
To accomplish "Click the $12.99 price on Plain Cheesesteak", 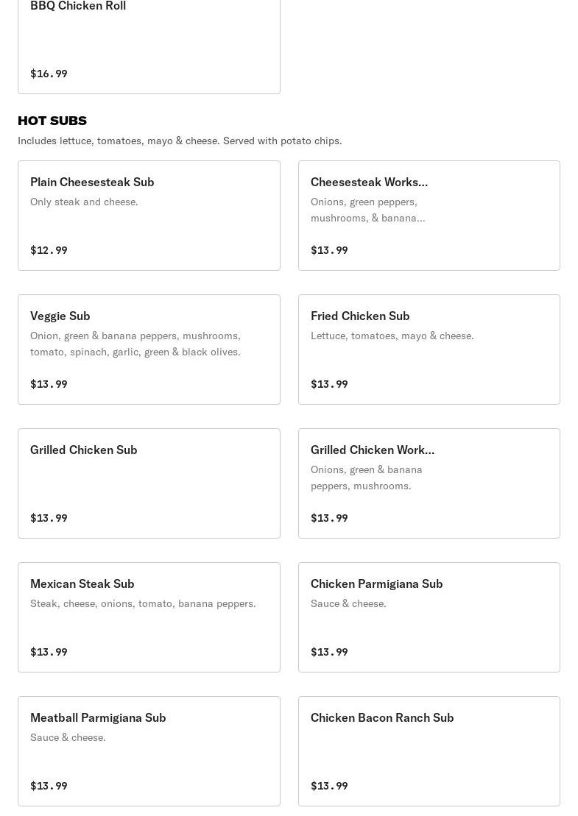I will click(49, 250).
